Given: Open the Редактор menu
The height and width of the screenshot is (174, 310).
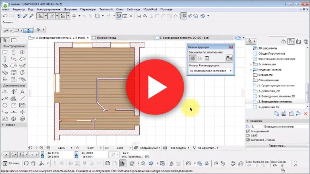Looking at the screenshot, I should tap(19, 9).
